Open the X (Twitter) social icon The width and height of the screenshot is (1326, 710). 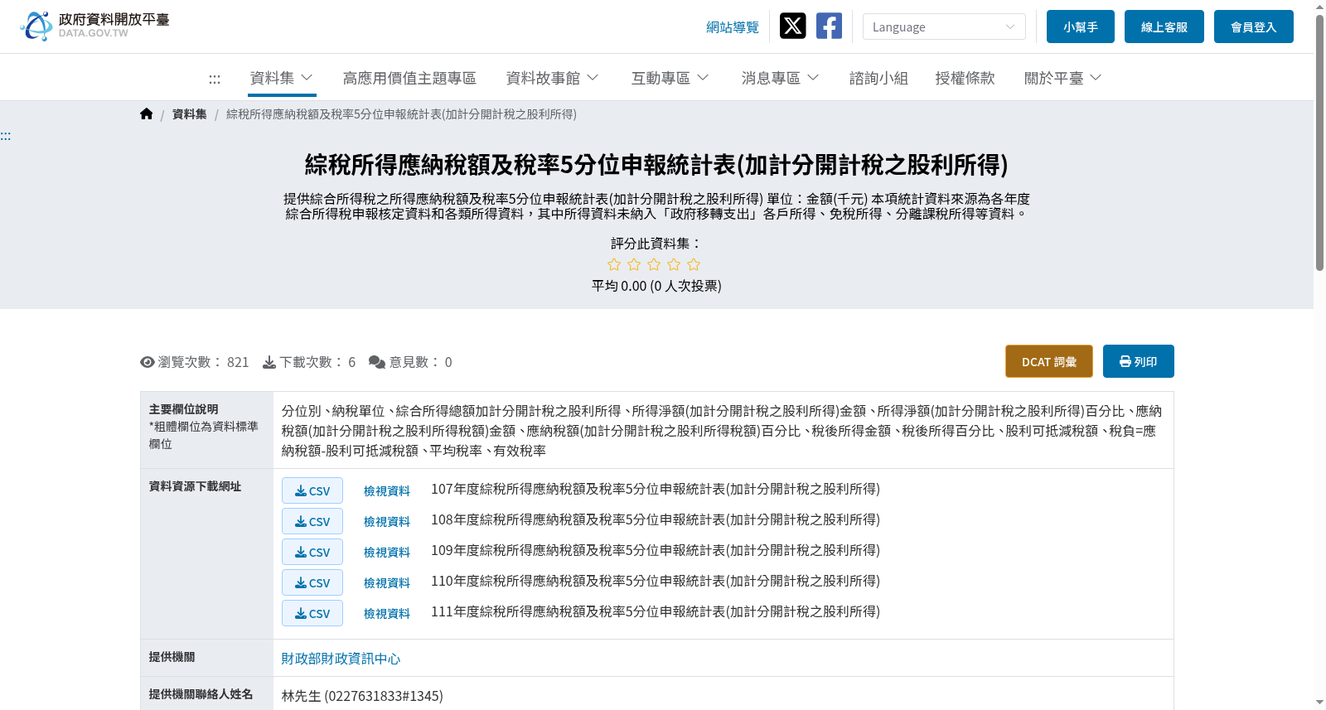tap(793, 26)
